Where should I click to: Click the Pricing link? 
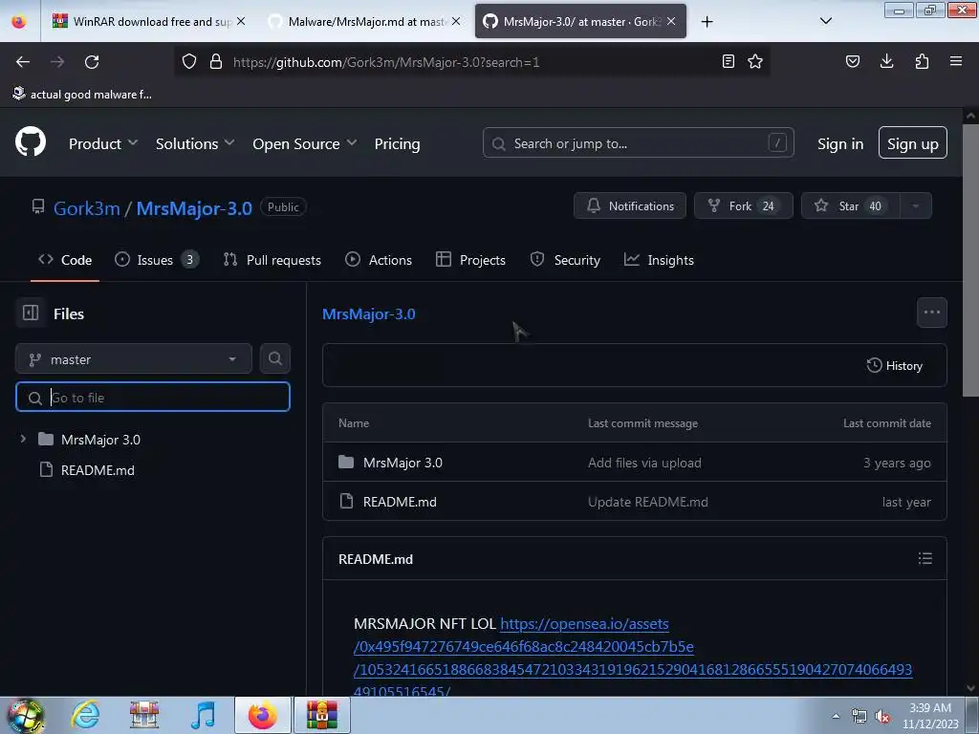pos(397,143)
